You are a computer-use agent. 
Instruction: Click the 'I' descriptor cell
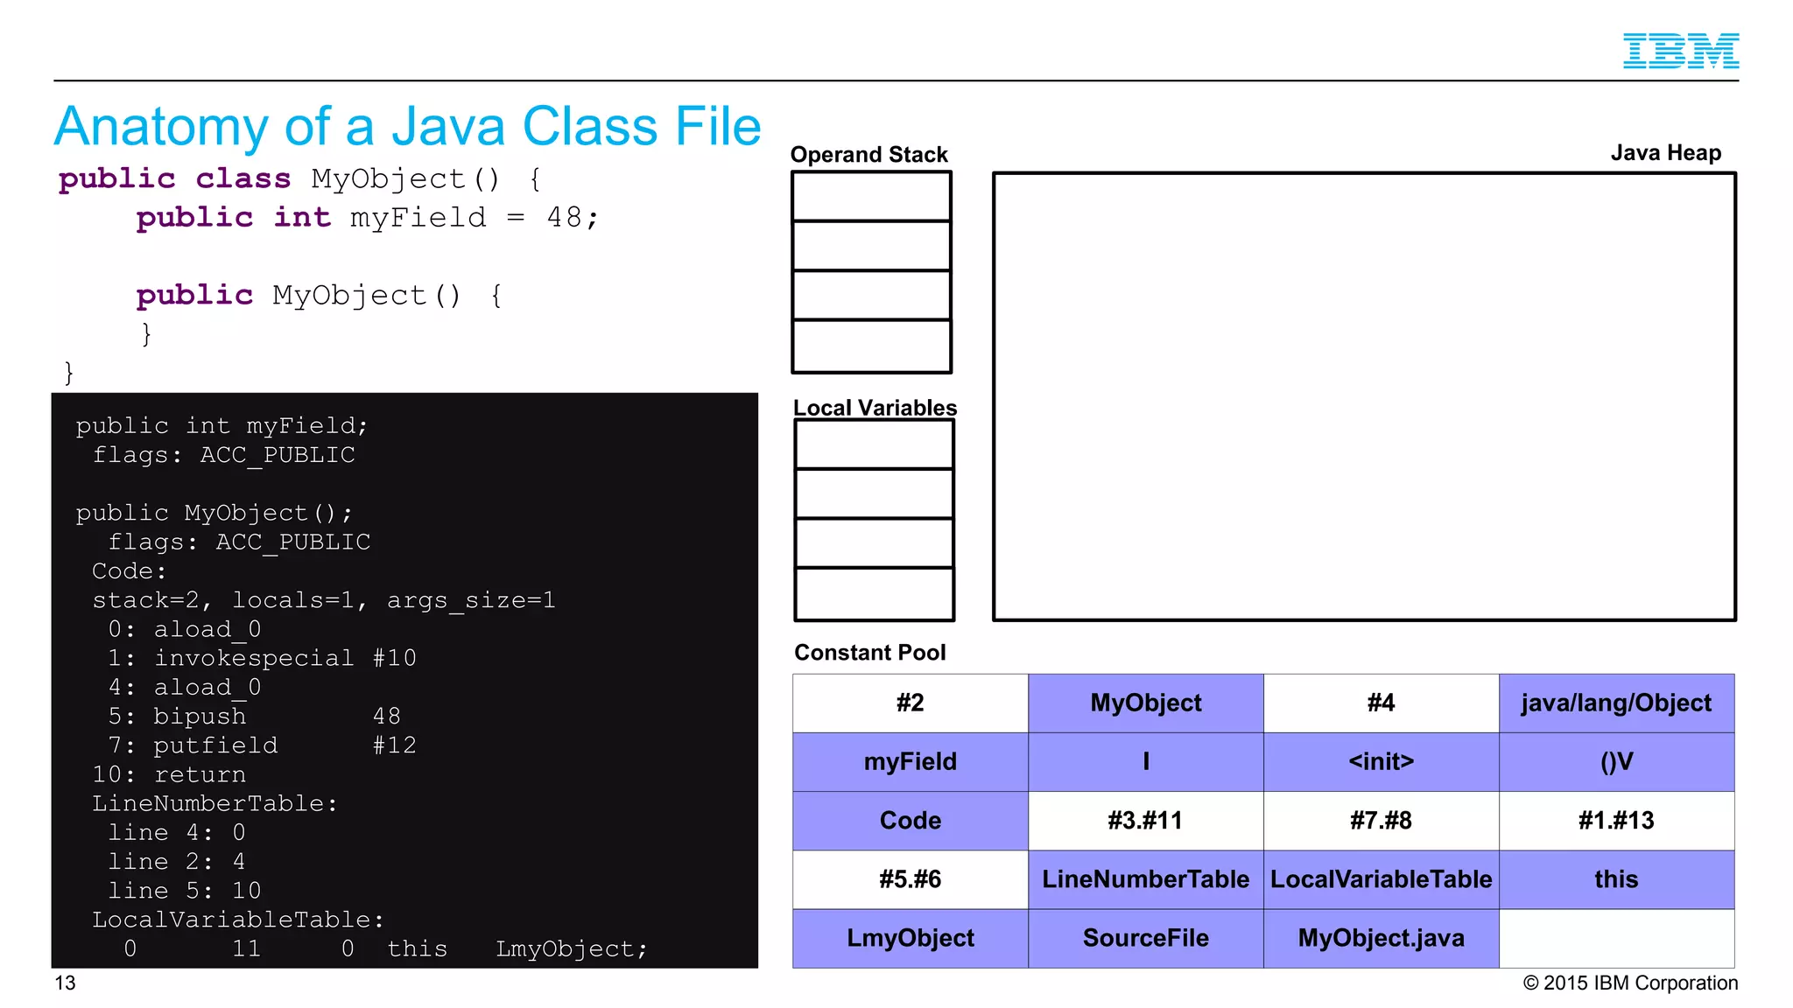1146,762
